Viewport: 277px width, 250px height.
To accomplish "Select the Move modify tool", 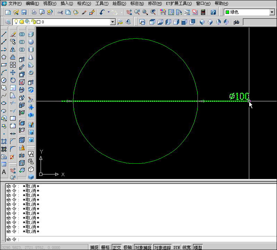I will point(13,72).
